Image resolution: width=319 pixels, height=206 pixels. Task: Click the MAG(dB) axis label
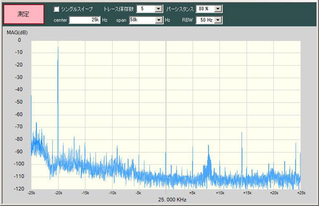click(x=17, y=32)
